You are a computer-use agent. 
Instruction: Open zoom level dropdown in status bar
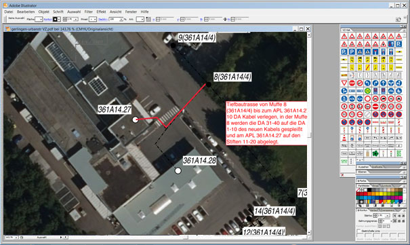16,238
